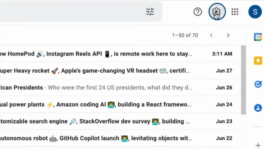Image resolution: width=265 pixels, height=150 pixels.
Task: Click the 3:11 AM timestamp
Action: [x=222, y=54]
